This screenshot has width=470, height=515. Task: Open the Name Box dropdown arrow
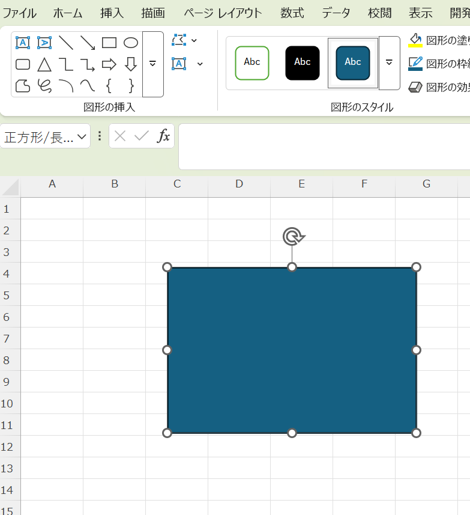click(x=82, y=136)
